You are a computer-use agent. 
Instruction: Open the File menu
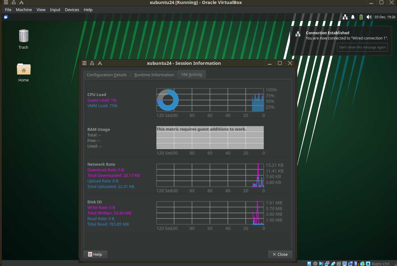coord(8,10)
